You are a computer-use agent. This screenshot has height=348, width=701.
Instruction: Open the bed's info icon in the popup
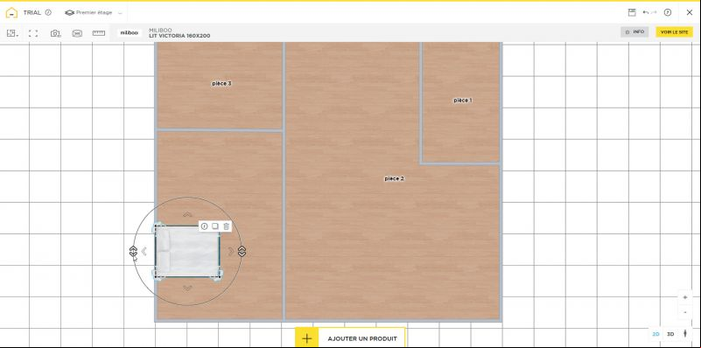tap(204, 226)
